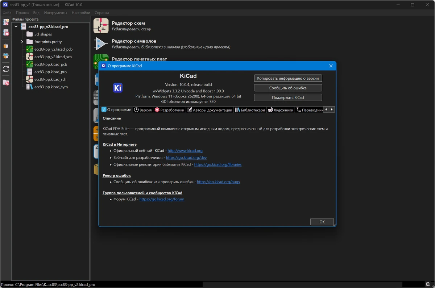Open the Вид menu
This screenshot has height=288, width=435.
pos(36,13)
